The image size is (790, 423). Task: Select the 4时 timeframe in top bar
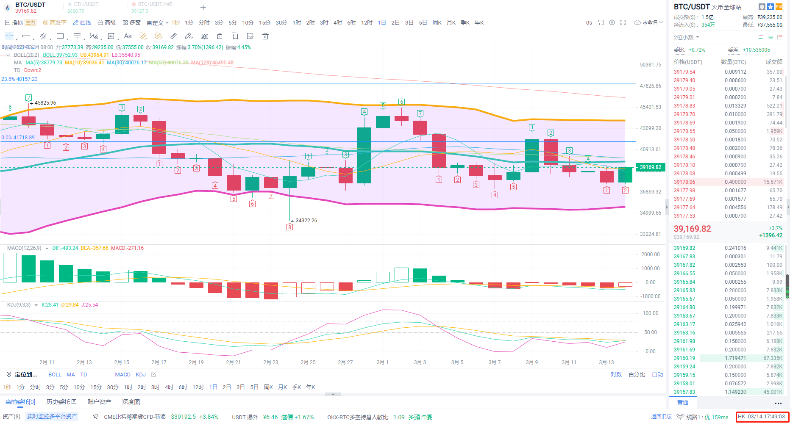click(x=338, y=22)
